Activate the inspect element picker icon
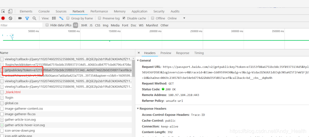 tap(3, 11)
